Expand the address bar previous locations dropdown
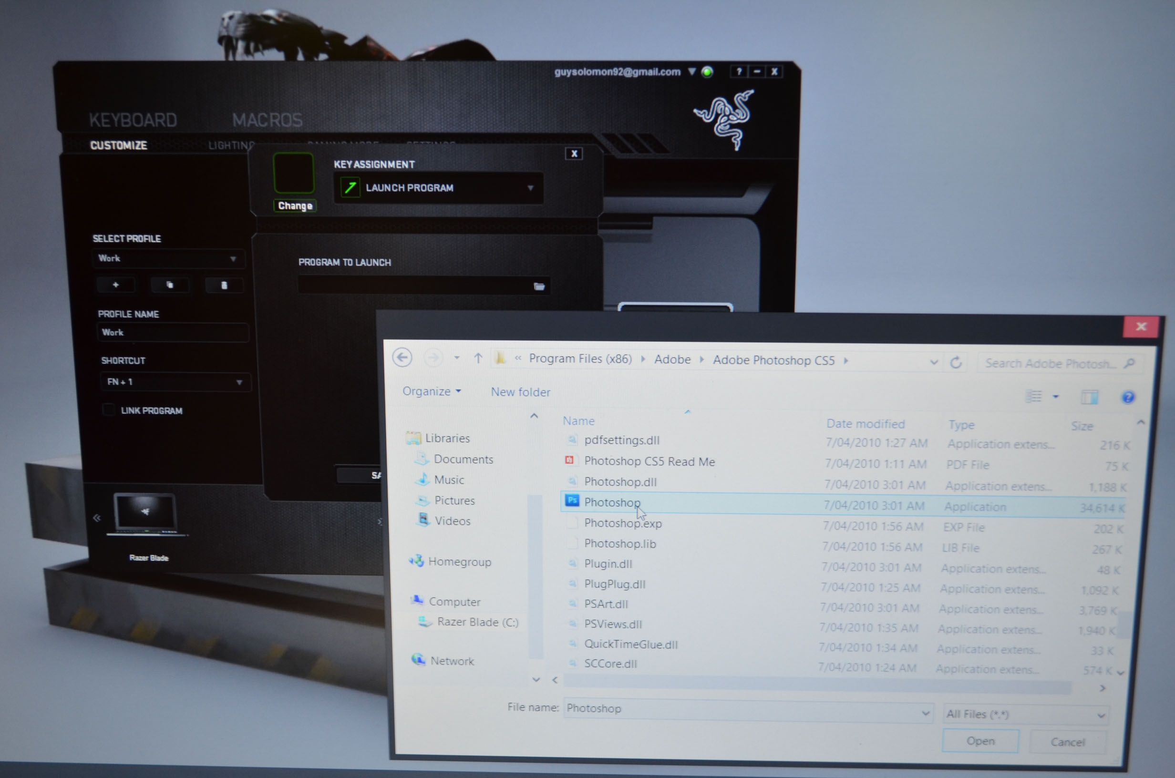 [x=934, y=362]
